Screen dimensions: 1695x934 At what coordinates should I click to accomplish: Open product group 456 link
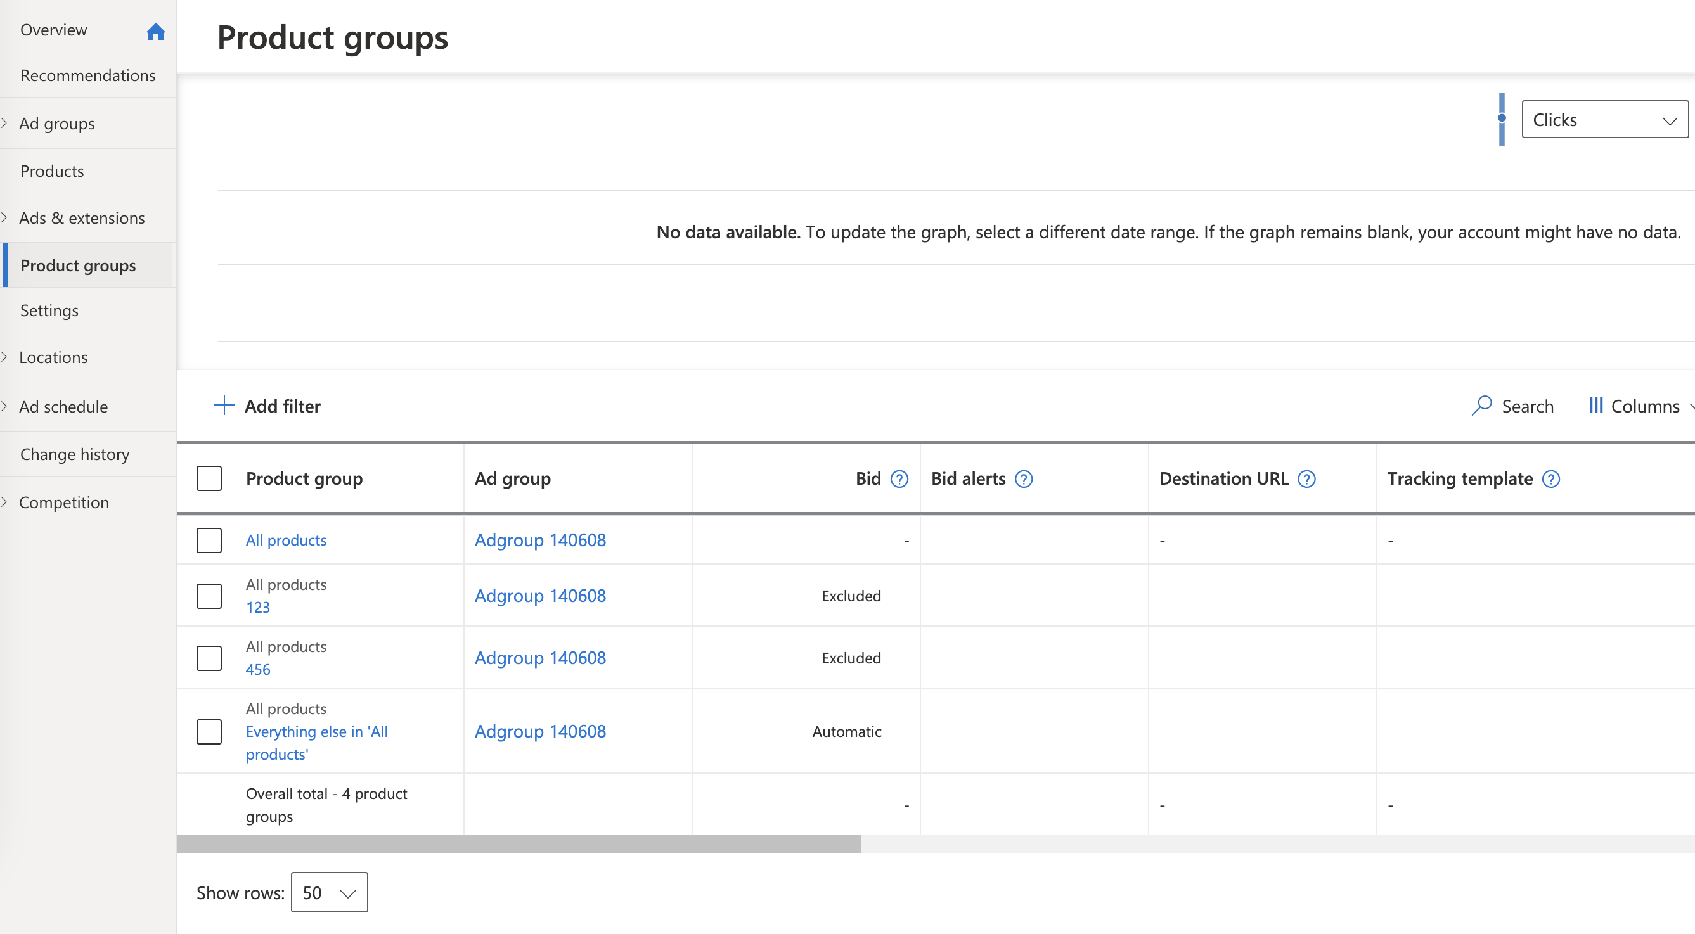pos(258,670)
